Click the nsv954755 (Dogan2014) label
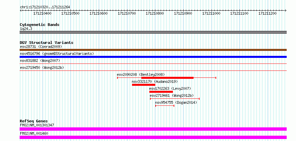Viewport: 296px width, 141px height. point(176,102)
